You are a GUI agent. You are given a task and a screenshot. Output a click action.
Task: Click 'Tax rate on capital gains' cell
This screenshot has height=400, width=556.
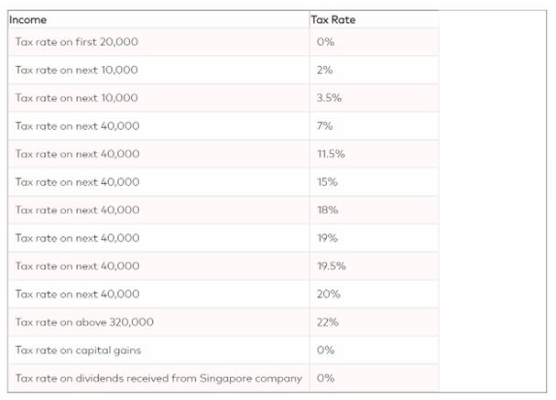click(x=78, y=350)
